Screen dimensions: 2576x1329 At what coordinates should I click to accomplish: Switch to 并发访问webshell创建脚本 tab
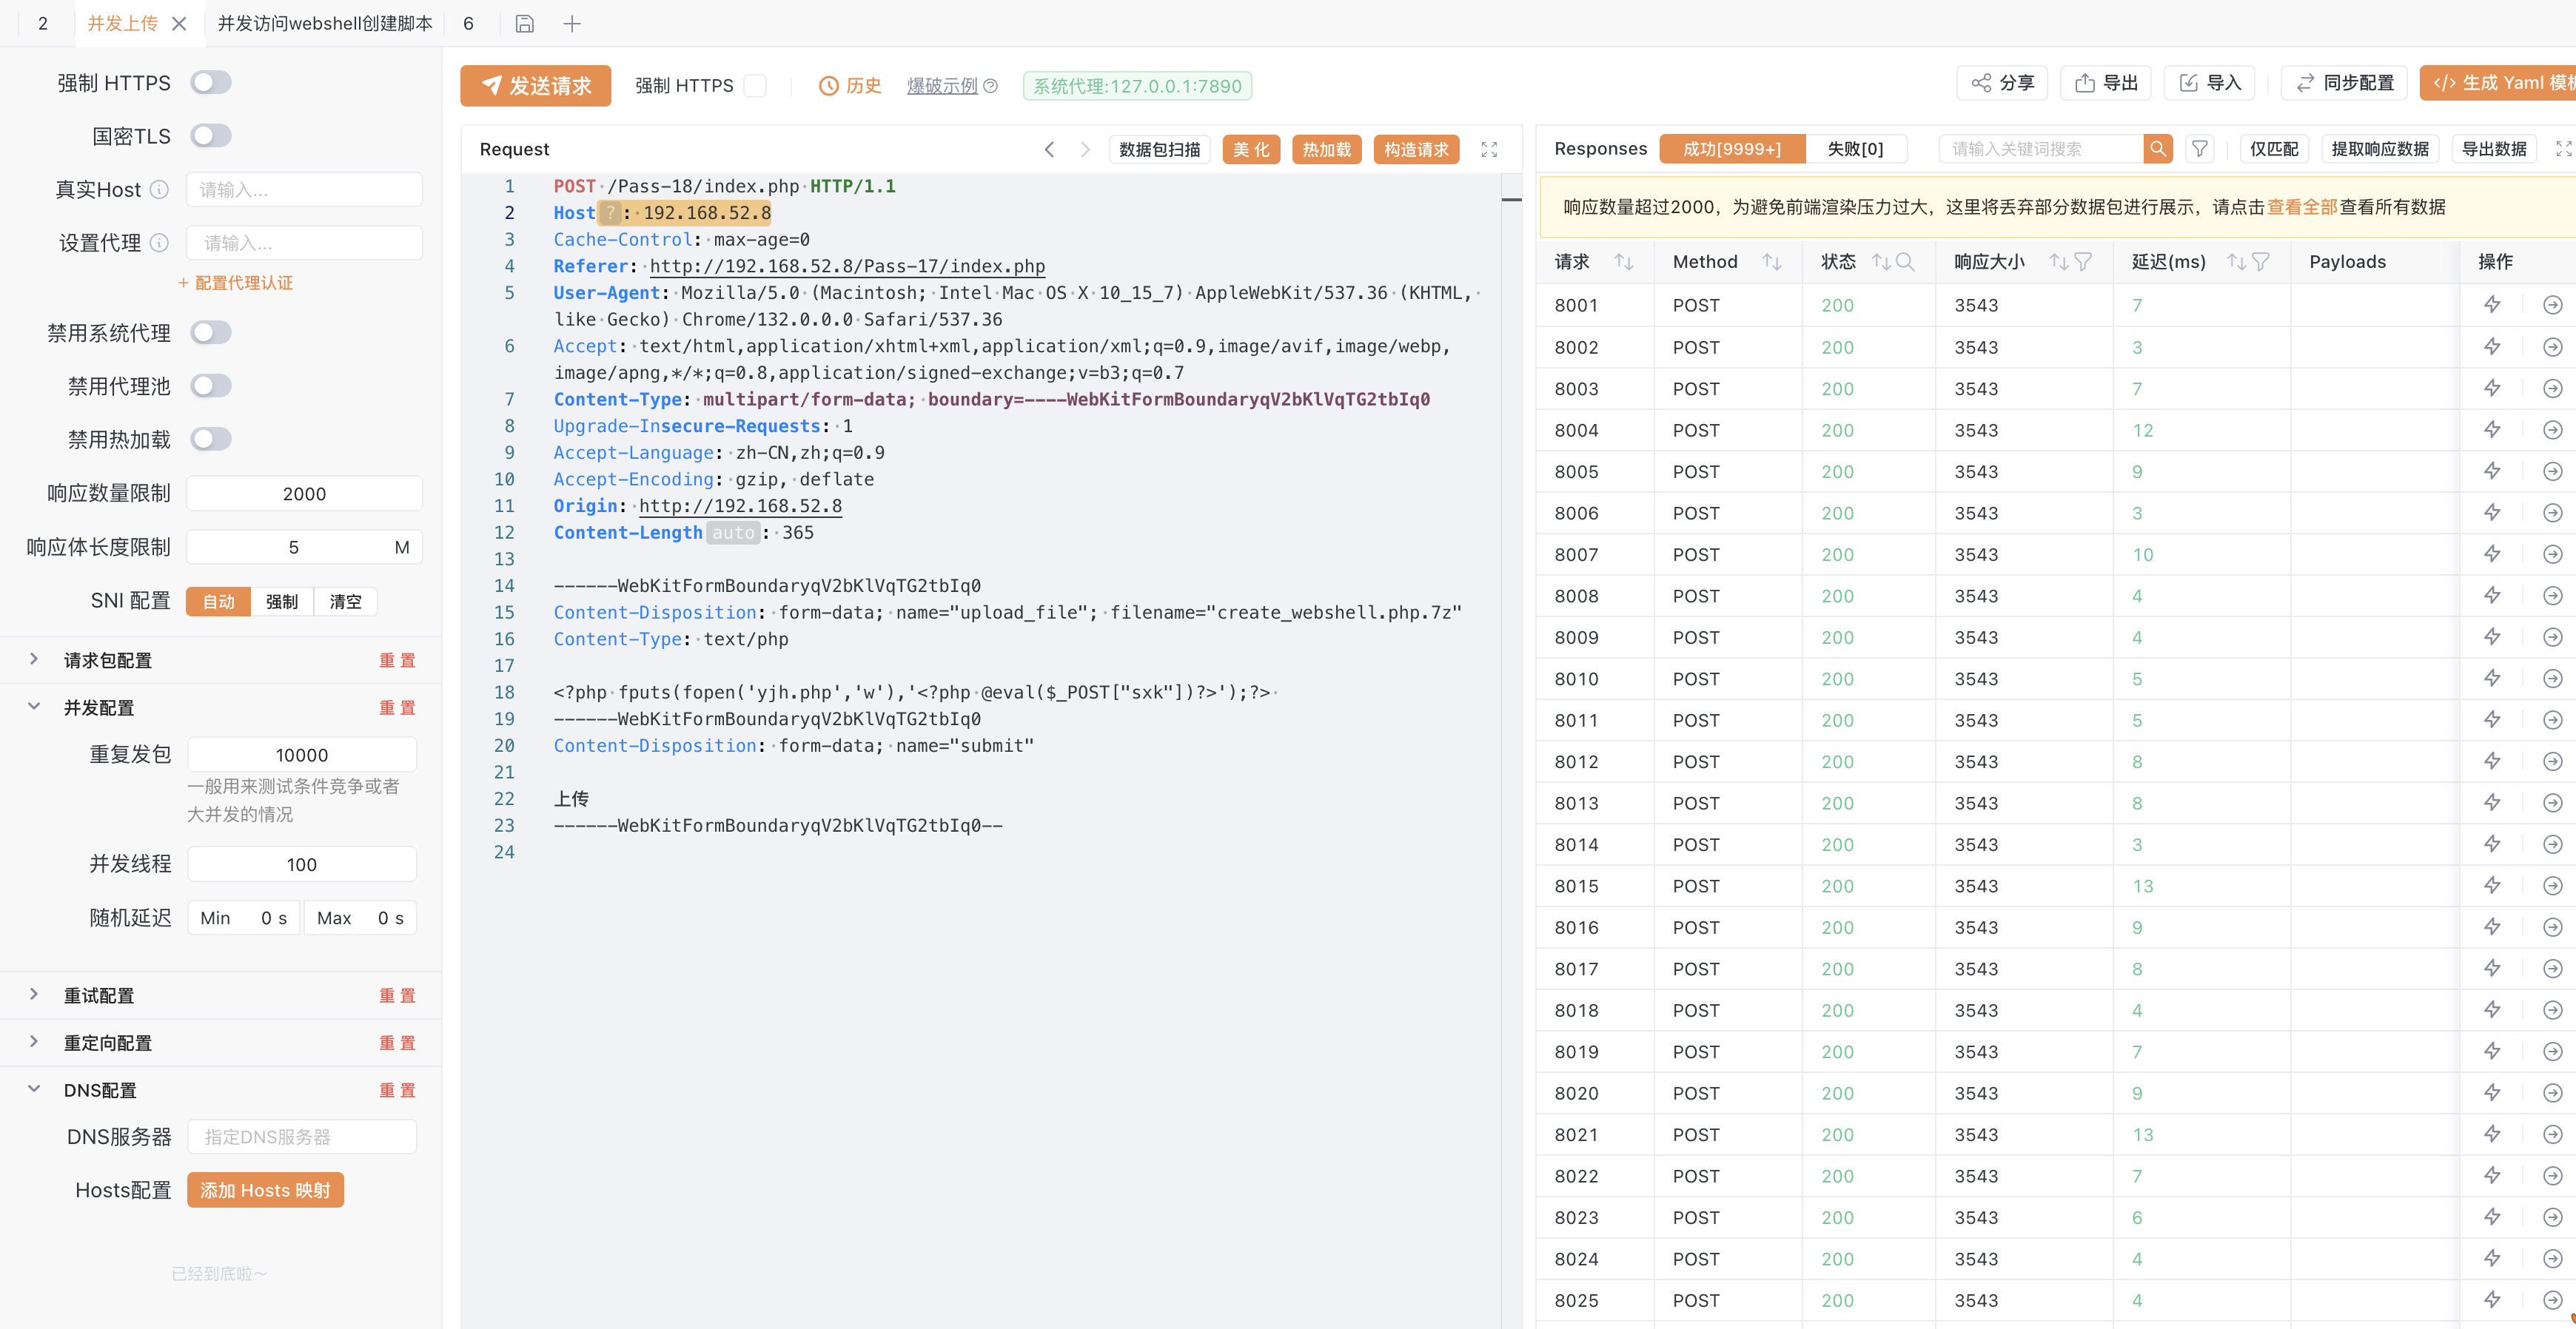(x=325, y=23)
